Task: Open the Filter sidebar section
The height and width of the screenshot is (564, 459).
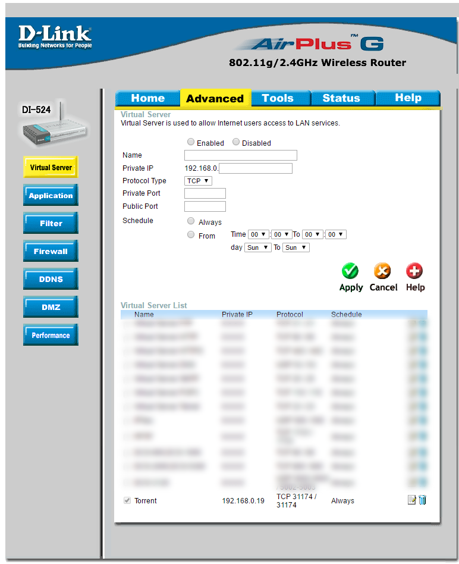Action: 51,223
